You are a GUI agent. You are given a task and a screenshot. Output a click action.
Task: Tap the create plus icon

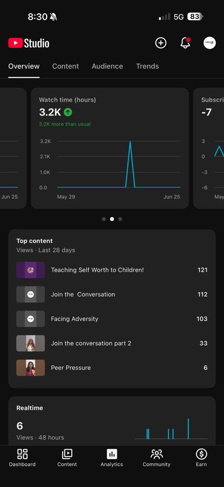[161, 43]
